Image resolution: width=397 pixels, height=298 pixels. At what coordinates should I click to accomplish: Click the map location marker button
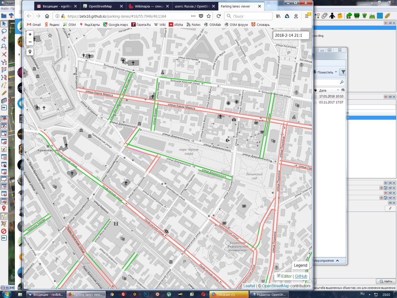point(30,52)
